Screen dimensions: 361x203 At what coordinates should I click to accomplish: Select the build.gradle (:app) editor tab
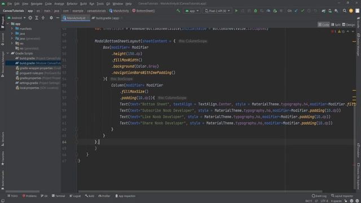coord(107,18)
